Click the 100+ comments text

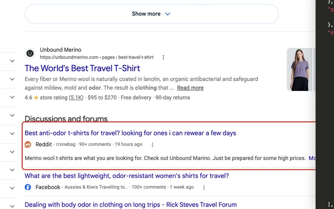tap(149, 187)
